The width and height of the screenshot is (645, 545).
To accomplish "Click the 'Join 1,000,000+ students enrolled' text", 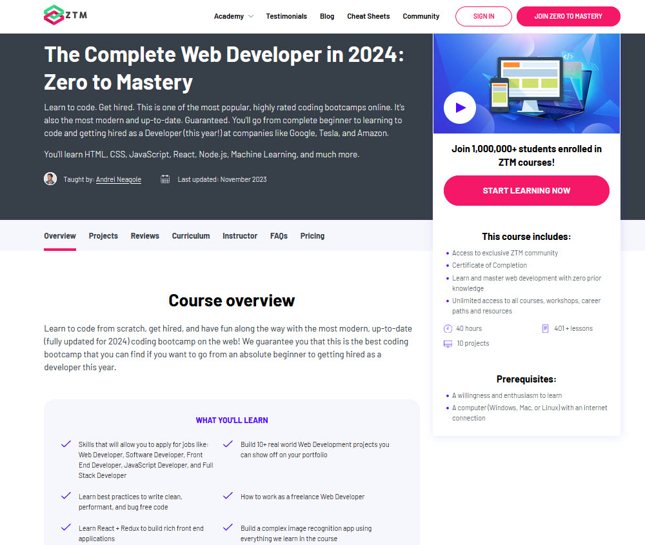I will pos(526,155).
